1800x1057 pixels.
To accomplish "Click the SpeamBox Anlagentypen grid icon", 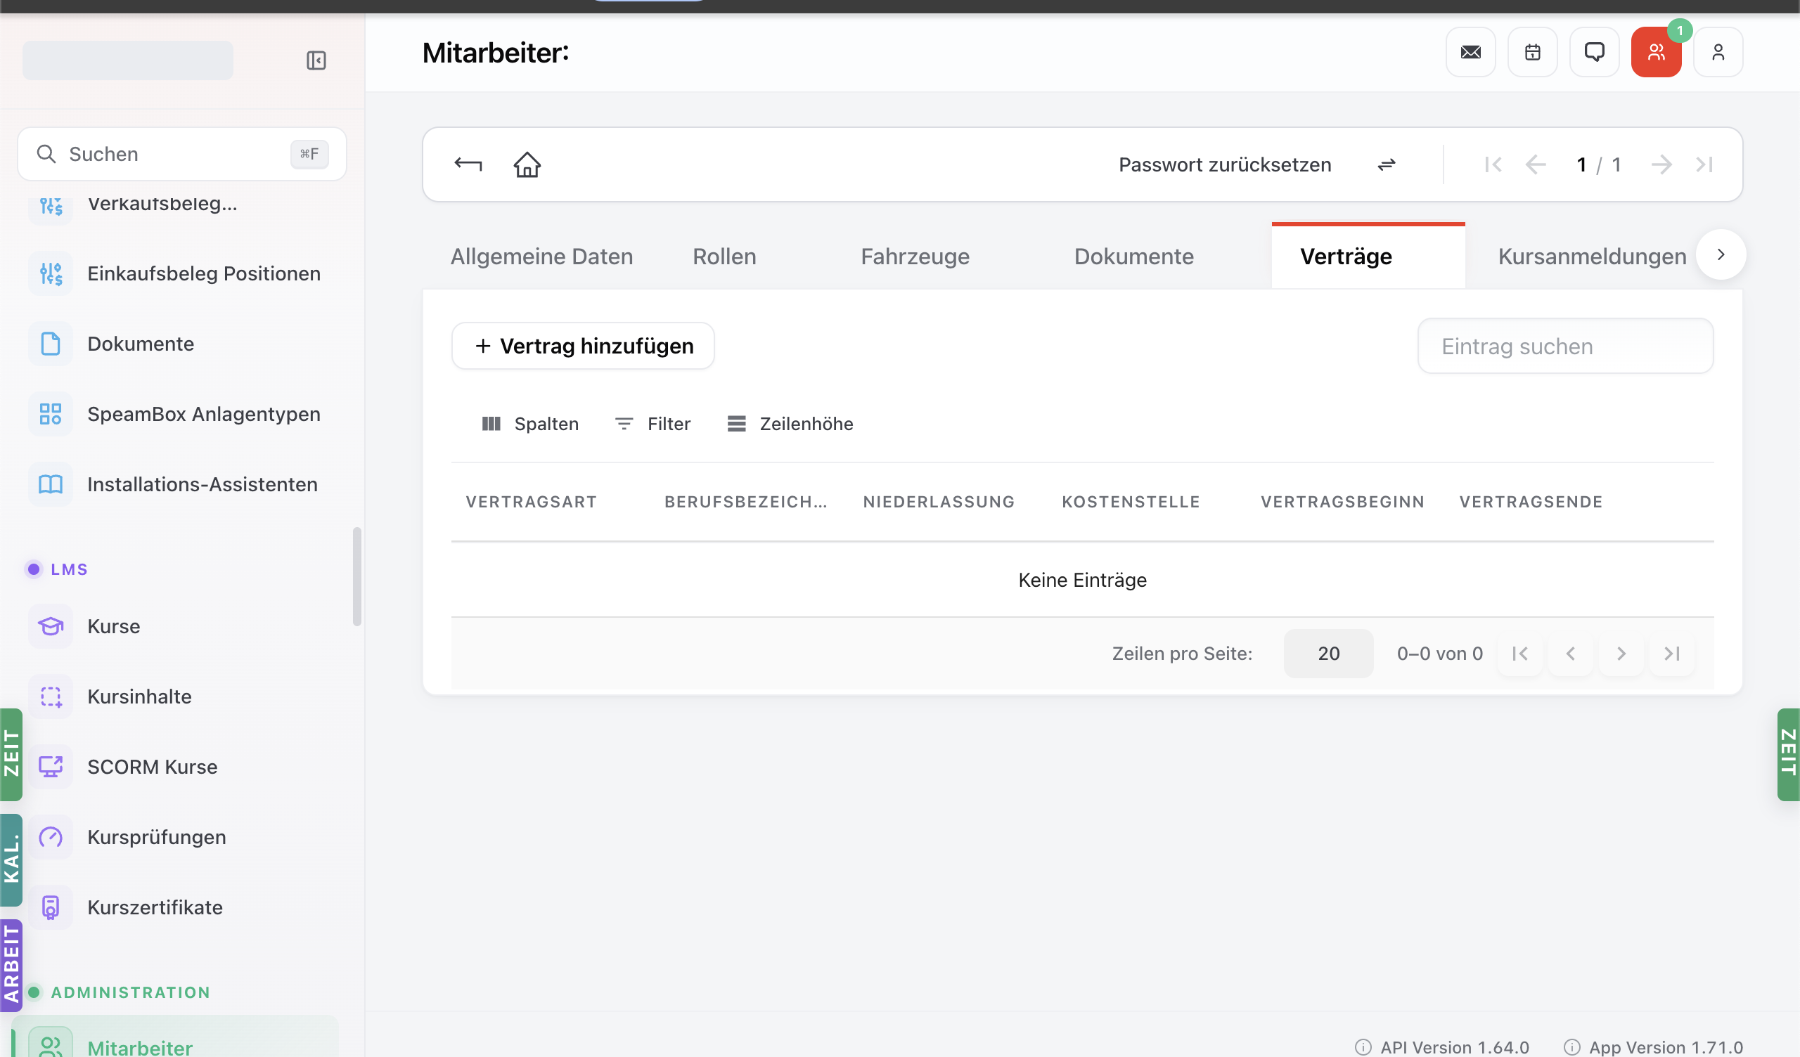I will coord(51,414).
